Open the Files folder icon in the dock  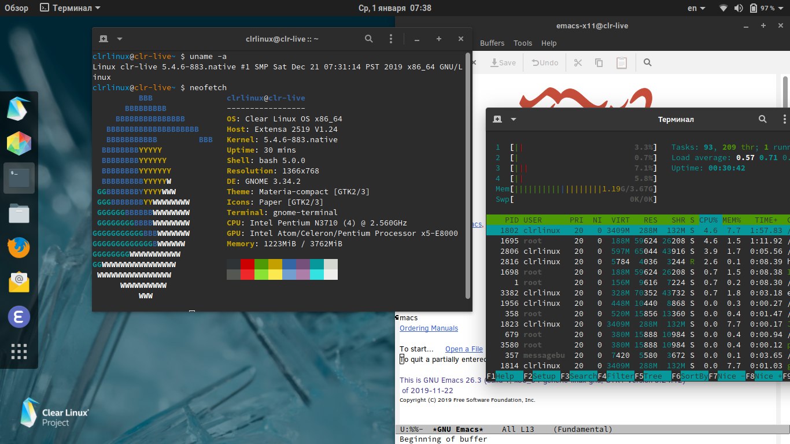click(19, 213)
